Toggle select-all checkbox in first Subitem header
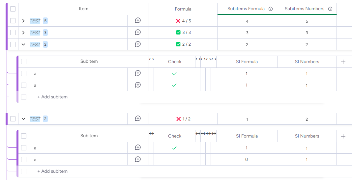Image resolution: width=352 pixels, height=180 pixels. pos(24,62)
